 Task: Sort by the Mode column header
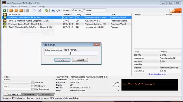[88, 14]
